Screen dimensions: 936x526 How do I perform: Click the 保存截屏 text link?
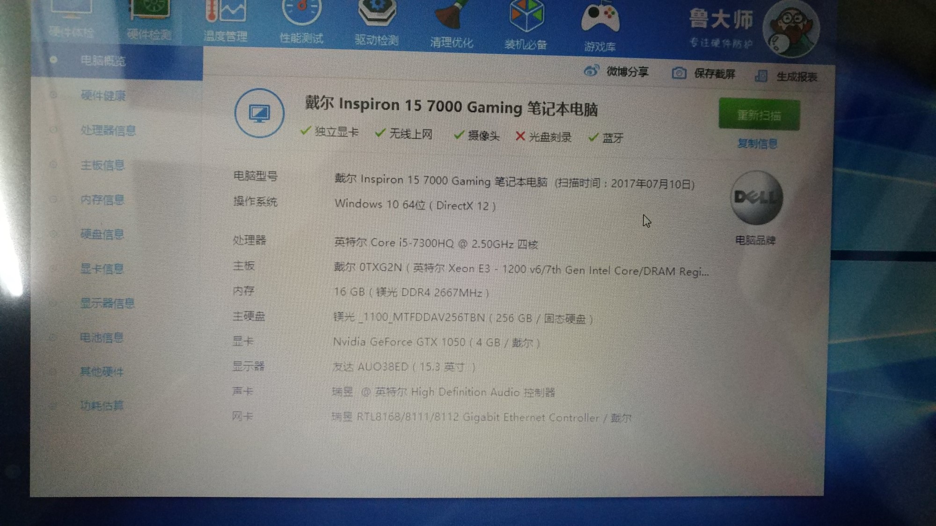pos(715,74)
